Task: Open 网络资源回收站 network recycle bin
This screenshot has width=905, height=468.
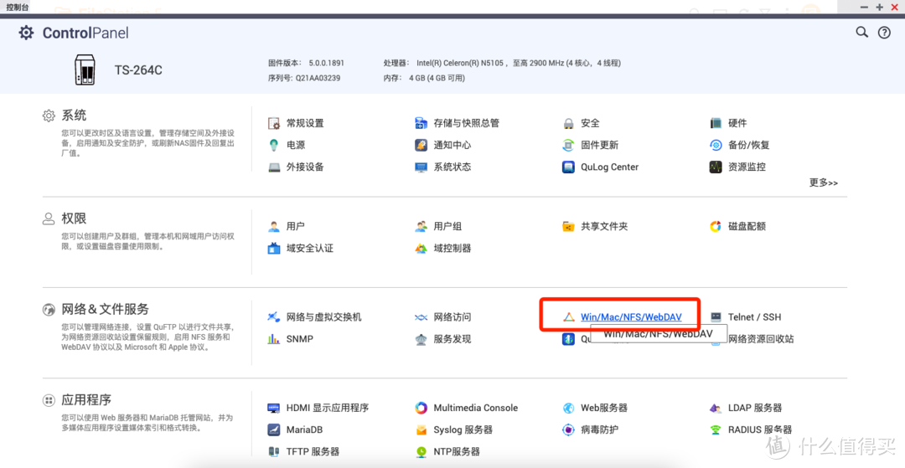Action: [761, 339]
